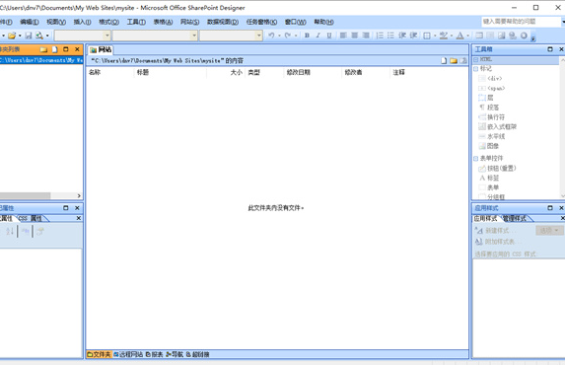Click the help question input box

[x=521, y=22]
